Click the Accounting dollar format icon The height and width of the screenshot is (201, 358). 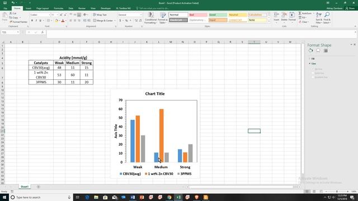click(x=120, y=21)
